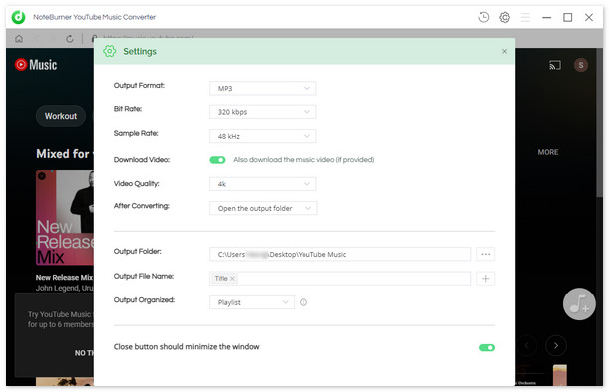
Task: Toggle close button minimizes window switch
Action: [487, 347]
